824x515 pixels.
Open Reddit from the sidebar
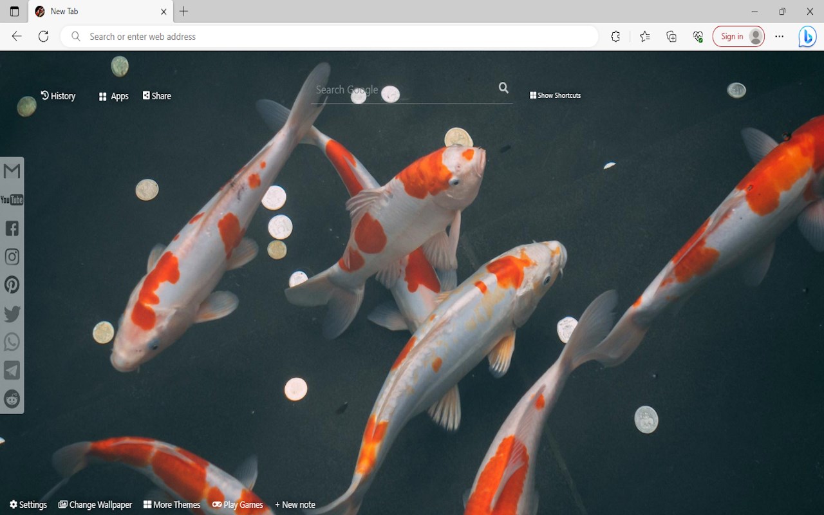coord(12,399)
